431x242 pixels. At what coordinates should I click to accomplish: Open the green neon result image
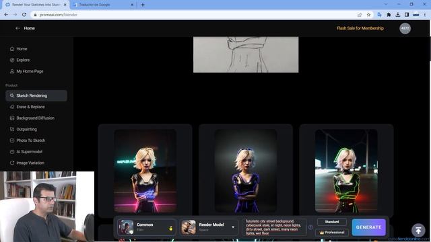(x=346, y=171)
